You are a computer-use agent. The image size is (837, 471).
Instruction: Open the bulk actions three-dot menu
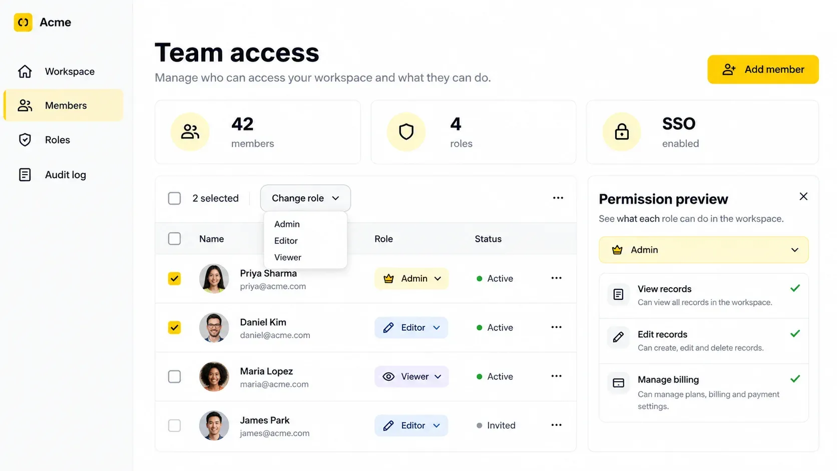(558, 198)
